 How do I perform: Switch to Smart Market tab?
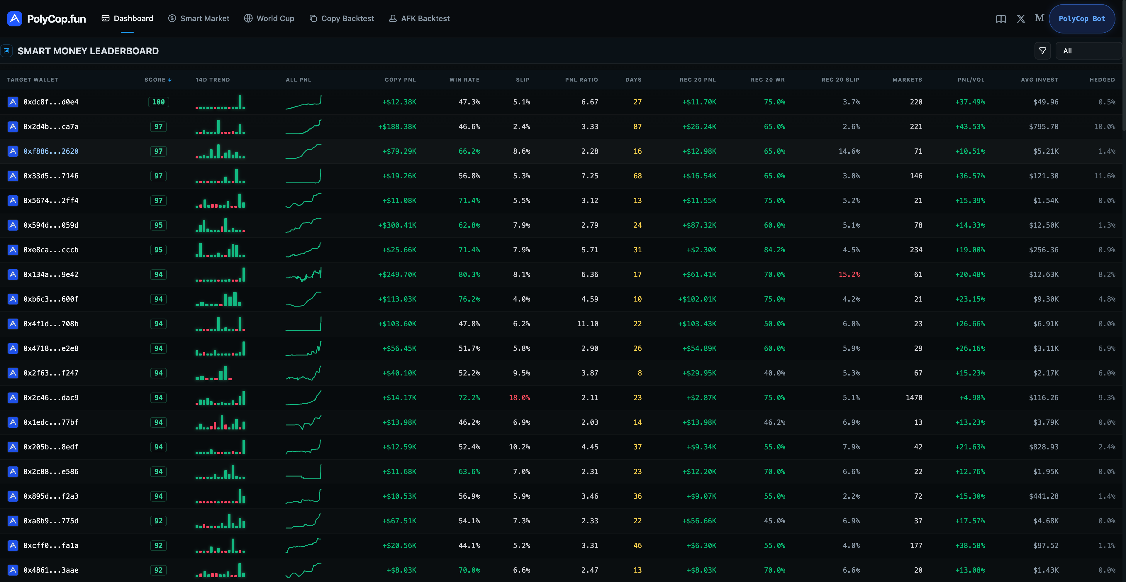point(199,18)
